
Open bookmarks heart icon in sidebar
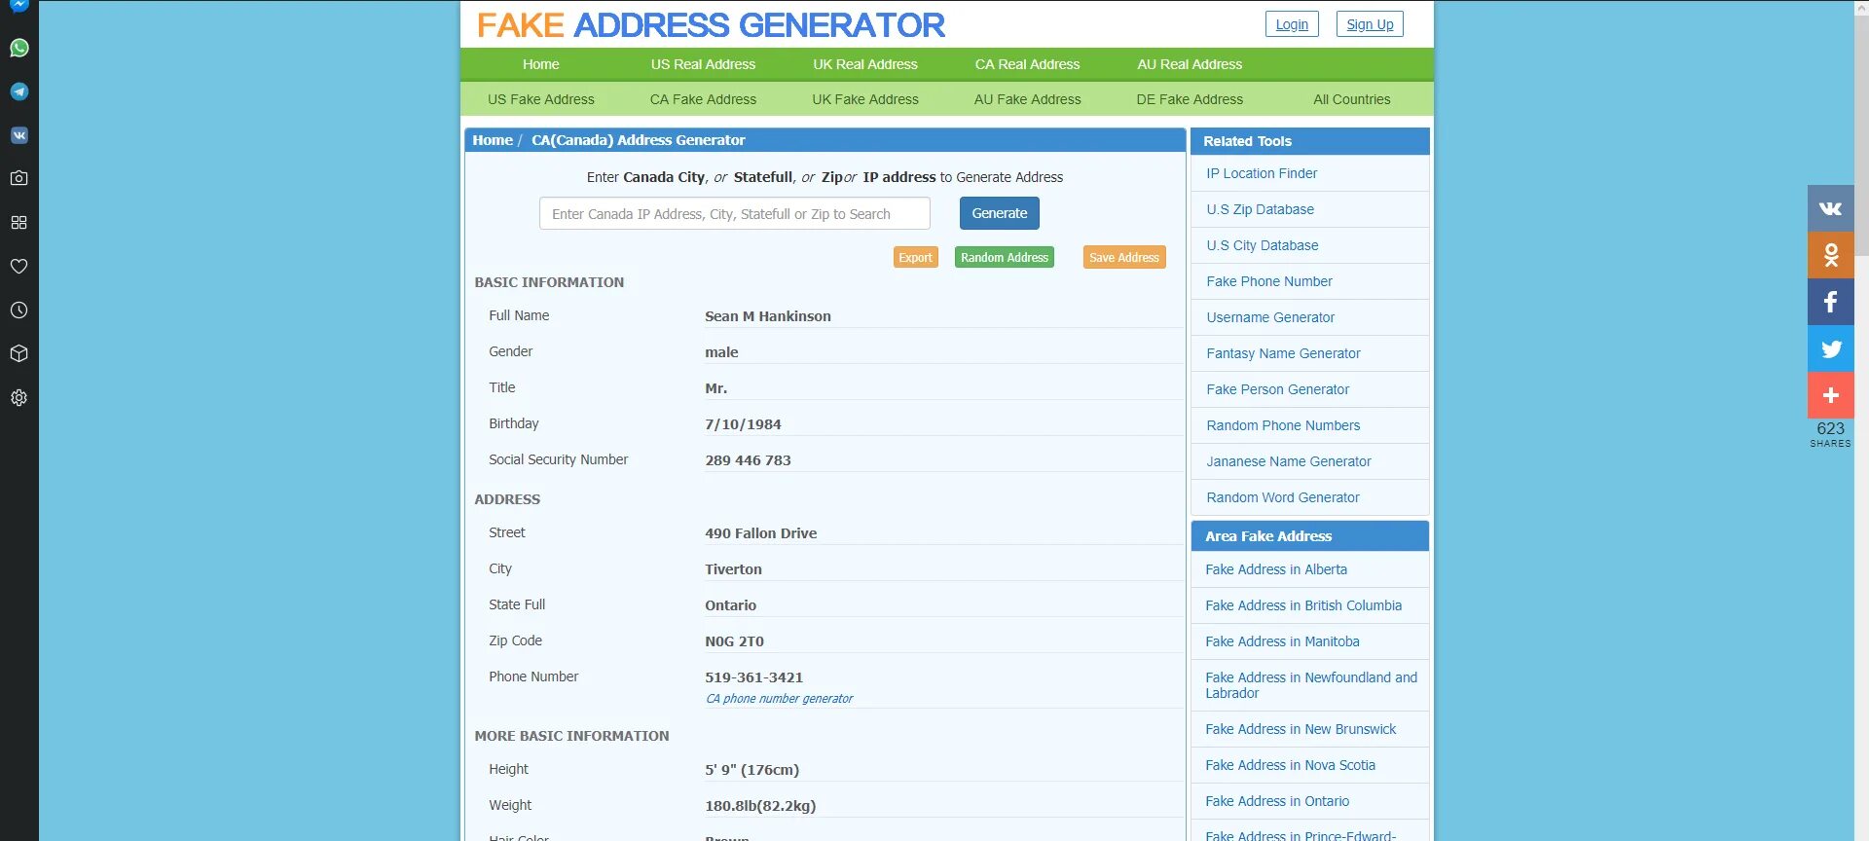point(18,266)
